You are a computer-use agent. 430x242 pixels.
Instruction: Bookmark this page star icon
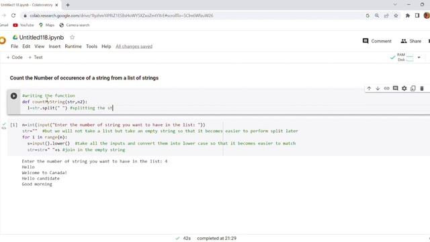[x=396, y=15]
